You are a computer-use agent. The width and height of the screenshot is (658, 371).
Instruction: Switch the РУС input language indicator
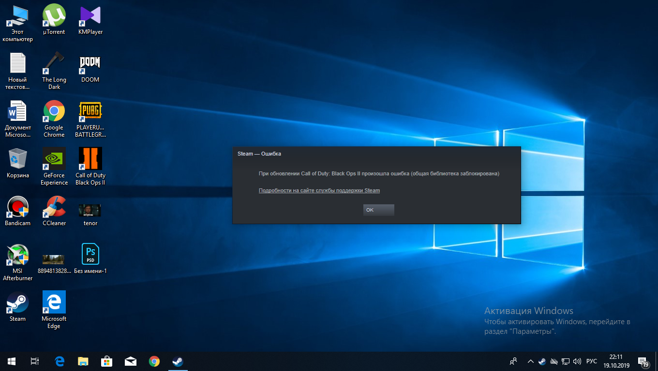[591, 361]
